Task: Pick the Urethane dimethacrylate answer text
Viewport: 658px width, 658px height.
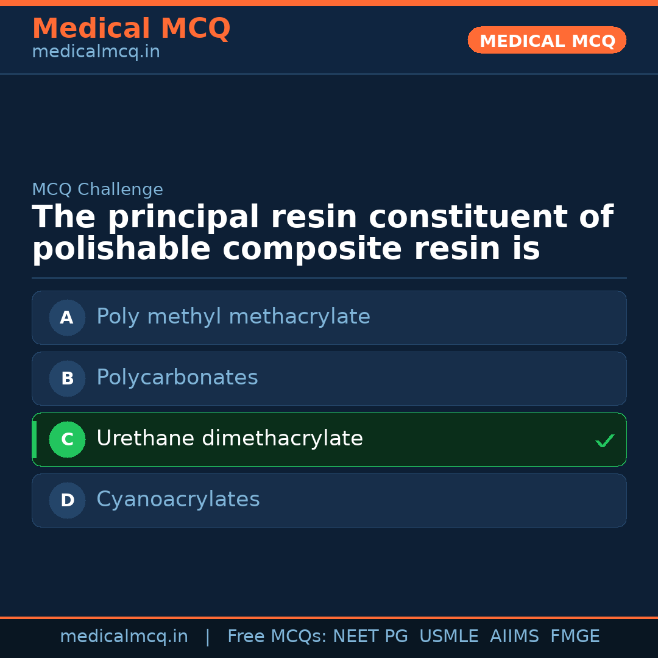Action: tap(230, 439)
